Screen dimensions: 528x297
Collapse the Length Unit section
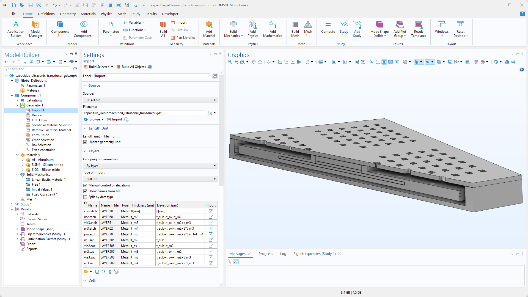point(85,128)
